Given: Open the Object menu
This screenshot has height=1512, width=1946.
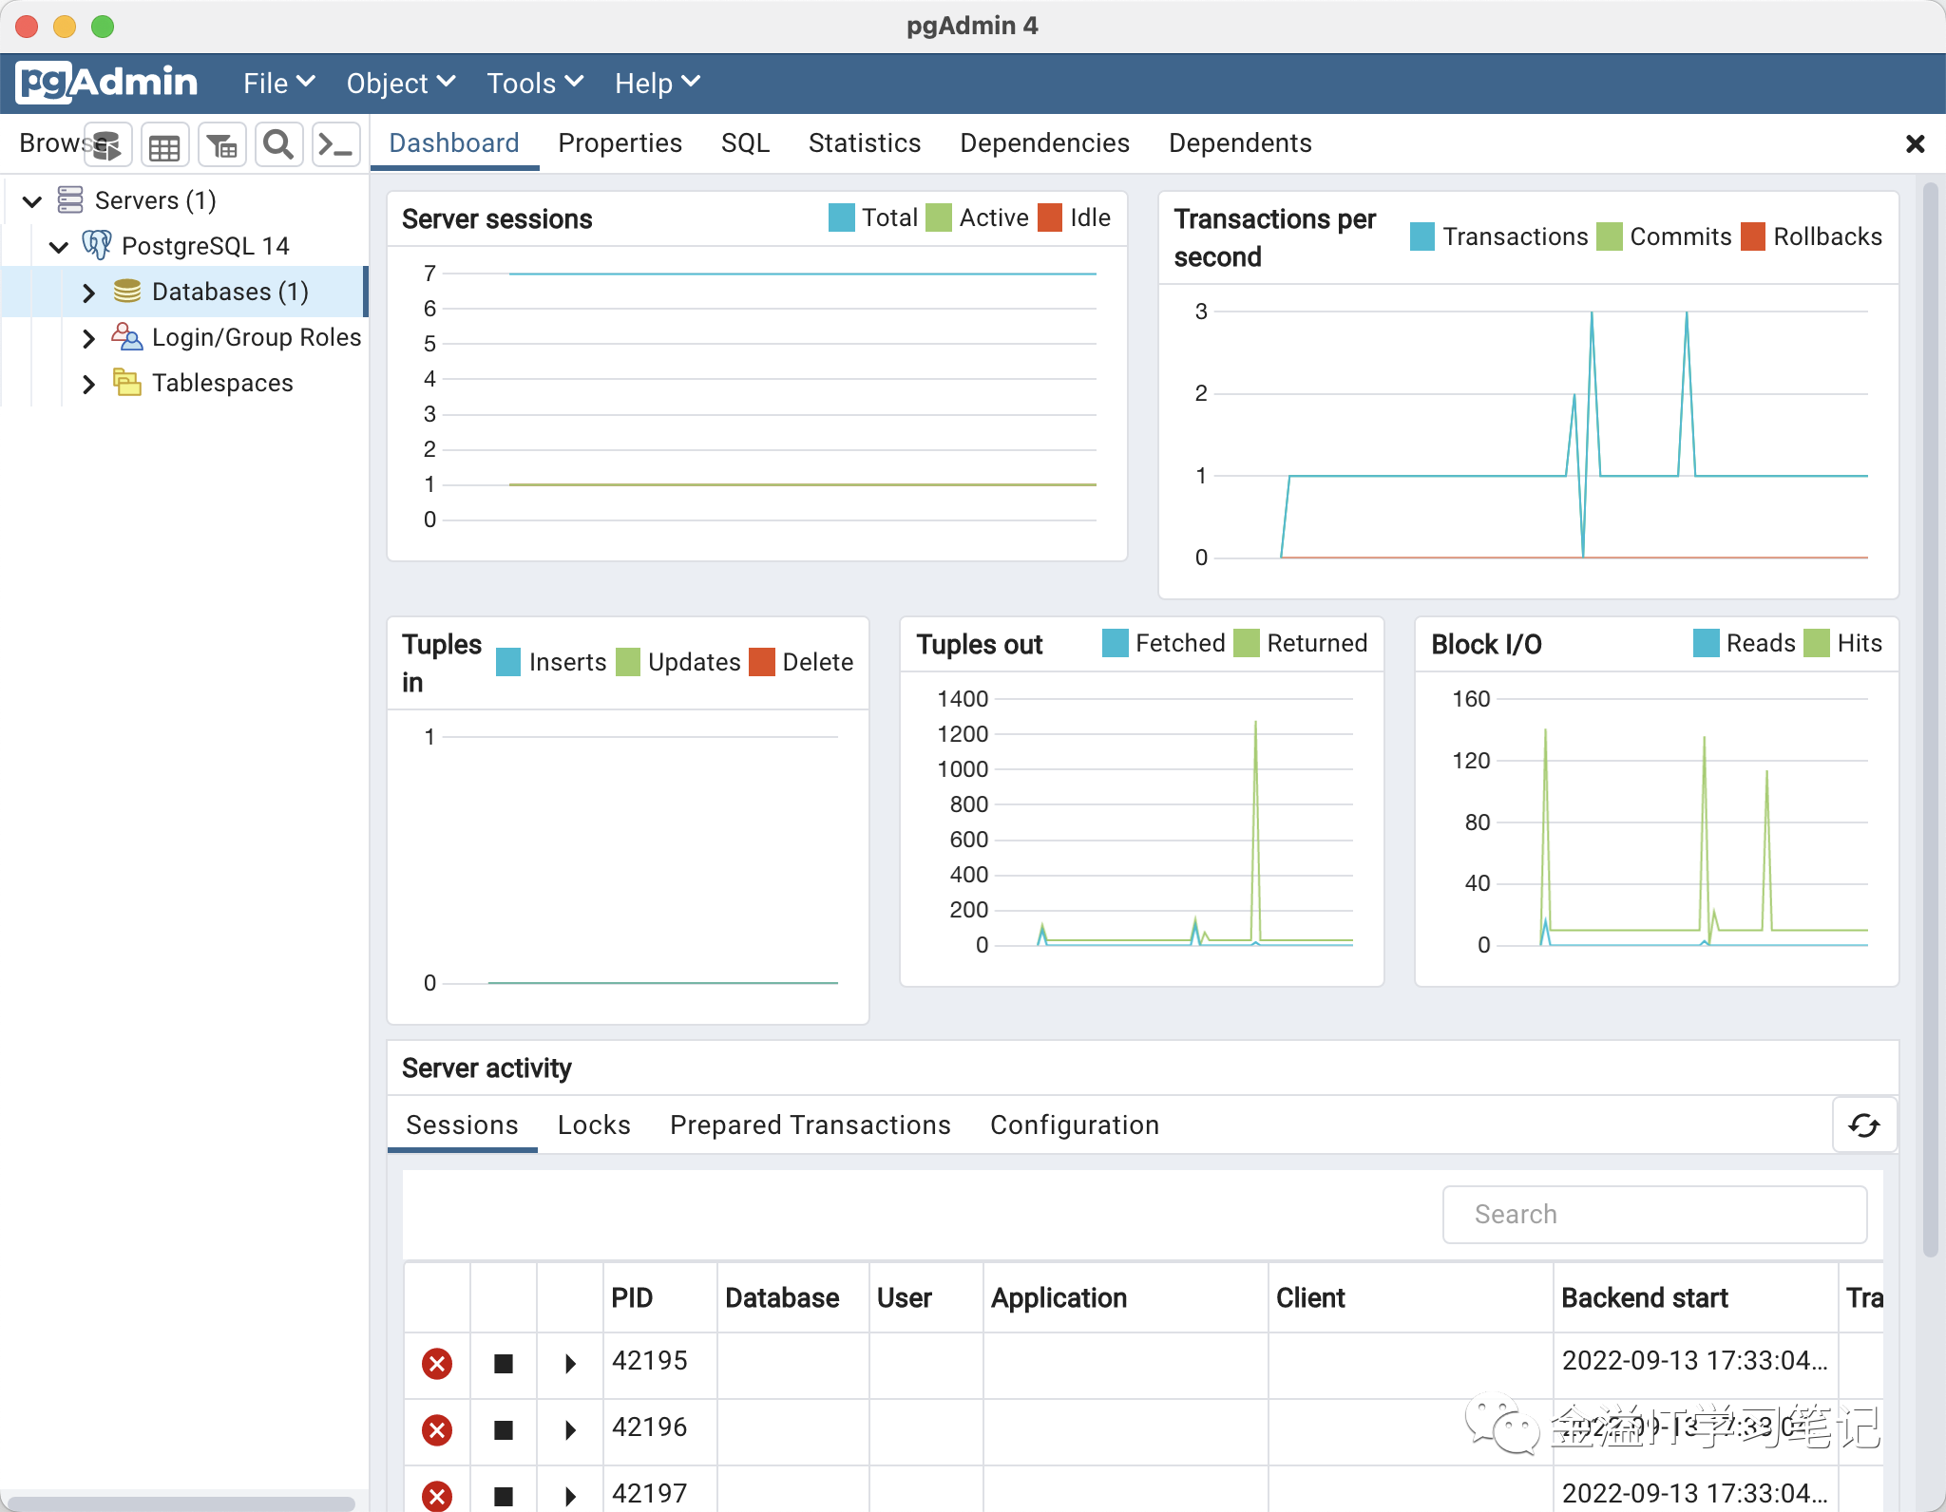Looking at the screenshot, I should (x=401, y=84).
